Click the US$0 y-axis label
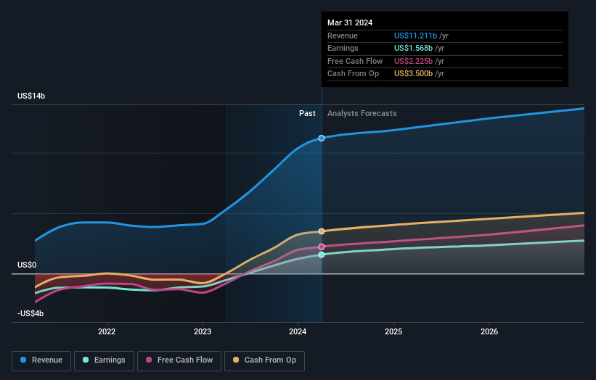Image resolution: width=596 pixels, height=380 pixels. [27, 265]
